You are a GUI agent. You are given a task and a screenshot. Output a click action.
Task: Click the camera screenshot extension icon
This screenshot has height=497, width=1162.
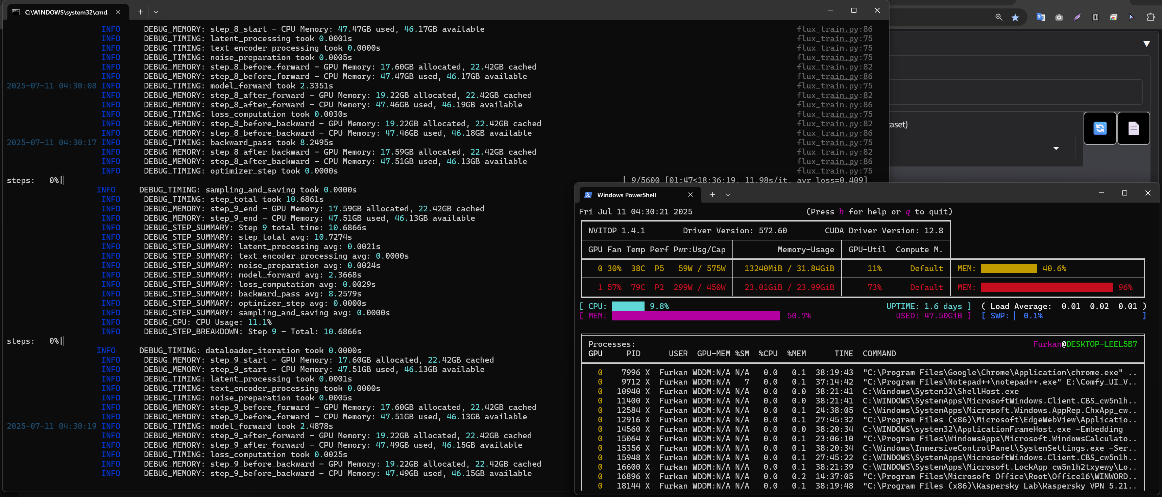tap(1059, 18)
